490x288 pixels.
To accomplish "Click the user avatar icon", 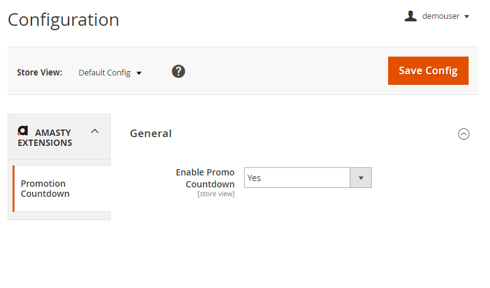I will pos(411,16).
